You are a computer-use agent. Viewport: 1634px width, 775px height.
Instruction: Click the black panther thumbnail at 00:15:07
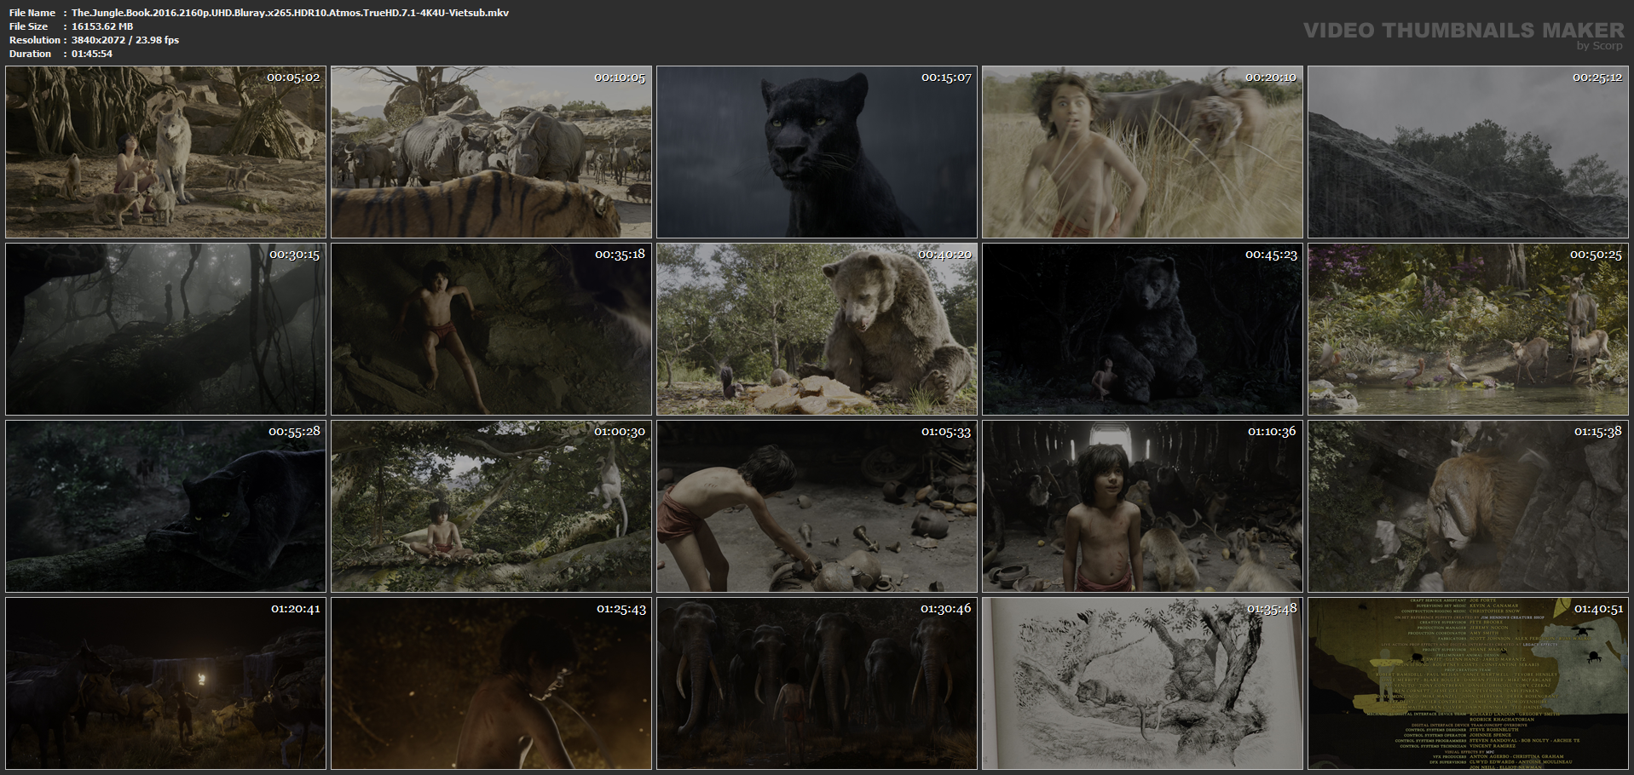click(817, 152)
